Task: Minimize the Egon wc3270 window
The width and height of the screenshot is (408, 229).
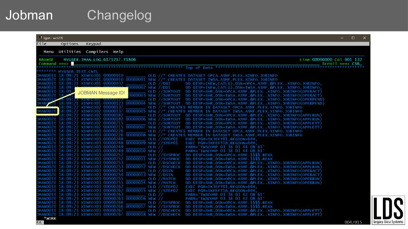Action: [x=342, y=38]
